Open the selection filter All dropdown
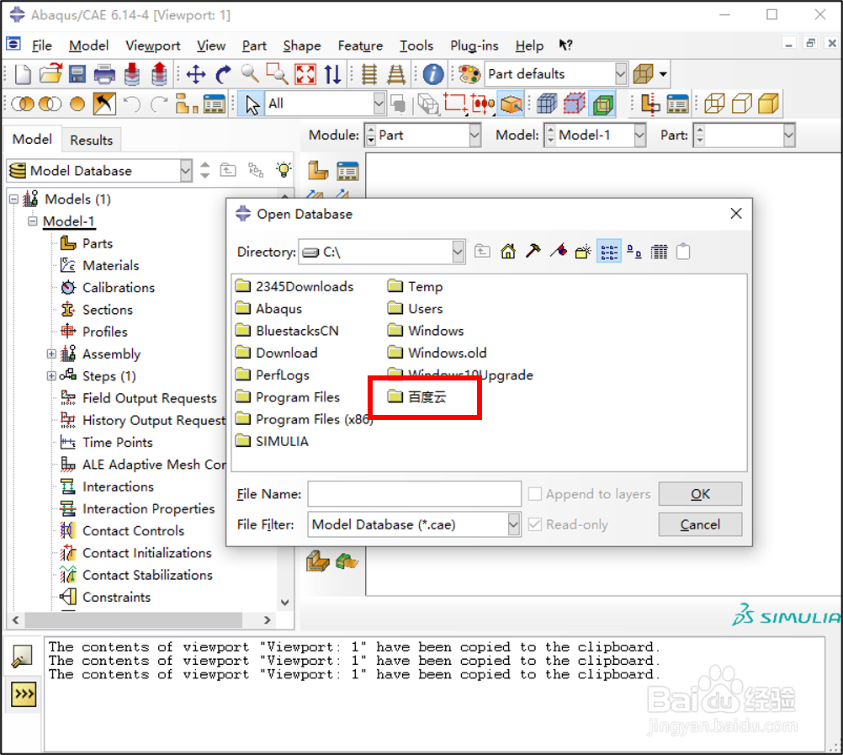This screenshot has width=843, height=755. coord(379,104)
